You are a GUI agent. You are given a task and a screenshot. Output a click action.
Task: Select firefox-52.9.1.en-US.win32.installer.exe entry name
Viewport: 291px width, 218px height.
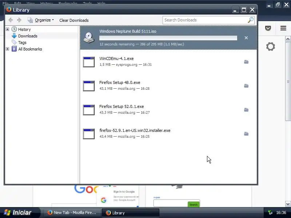click(135, 130)
